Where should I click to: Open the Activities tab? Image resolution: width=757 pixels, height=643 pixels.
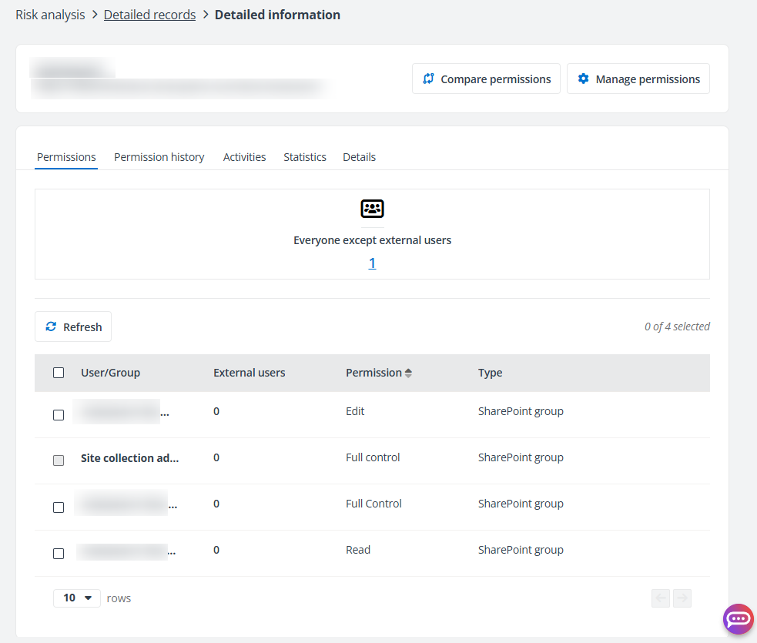click(x=244, y=157)
